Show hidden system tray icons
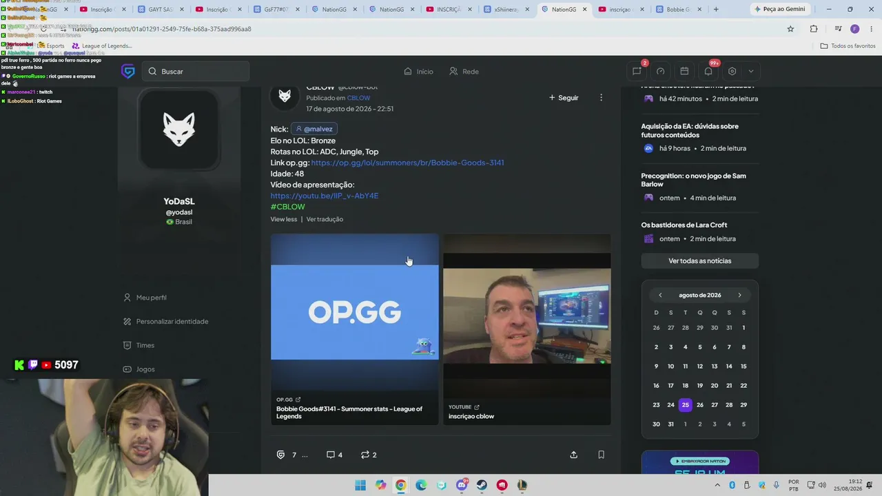 point(717,485)
